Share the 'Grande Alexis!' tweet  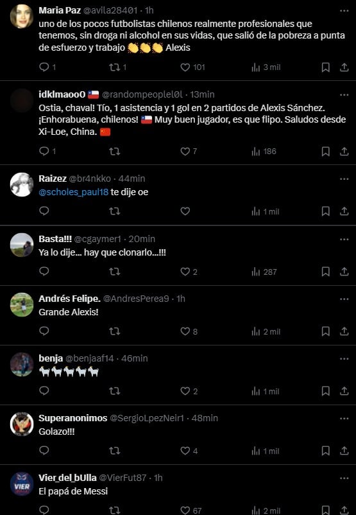[x=344, y=331]
